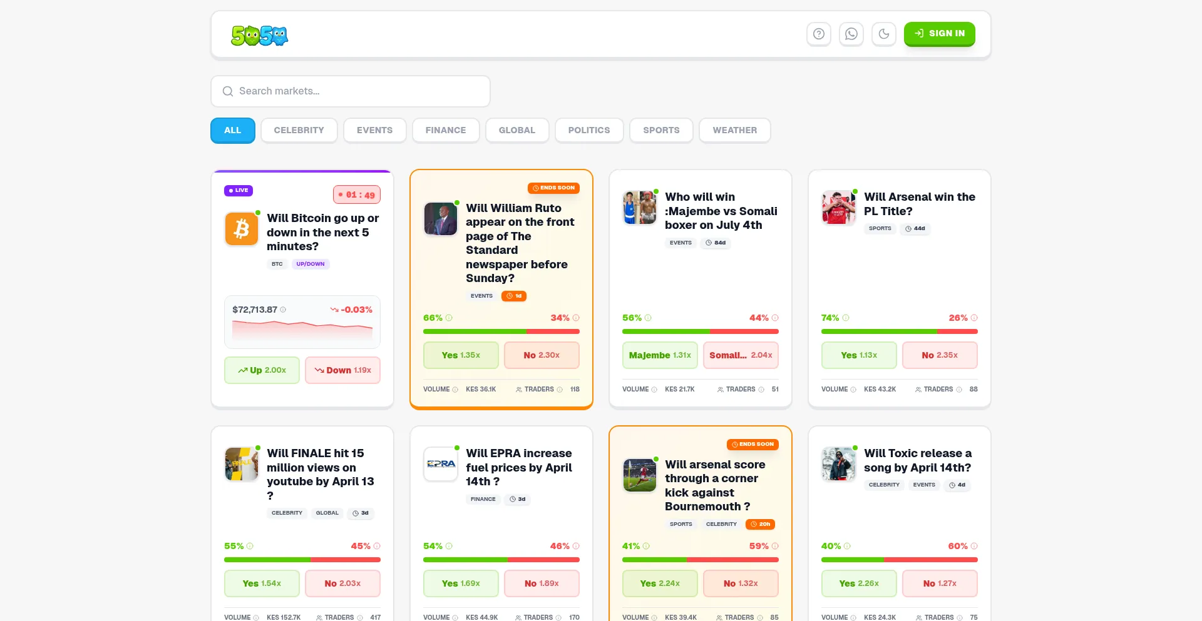The width and height of the screenshot is (1202, 621).
Task: Select the ALL category filter
Action: pyautogui.click(x=233, y=131)
